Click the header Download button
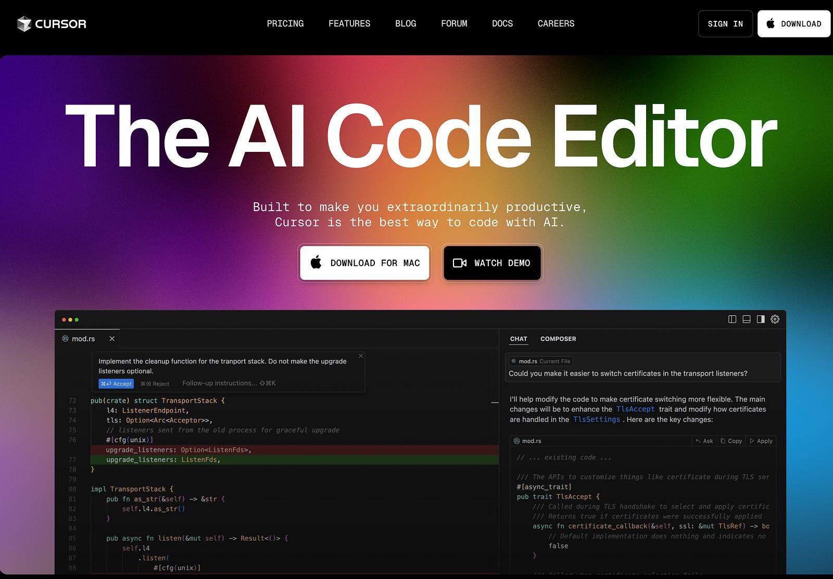Image resolution: width=833 pixels, height=579 pixels. click(794, 24)
